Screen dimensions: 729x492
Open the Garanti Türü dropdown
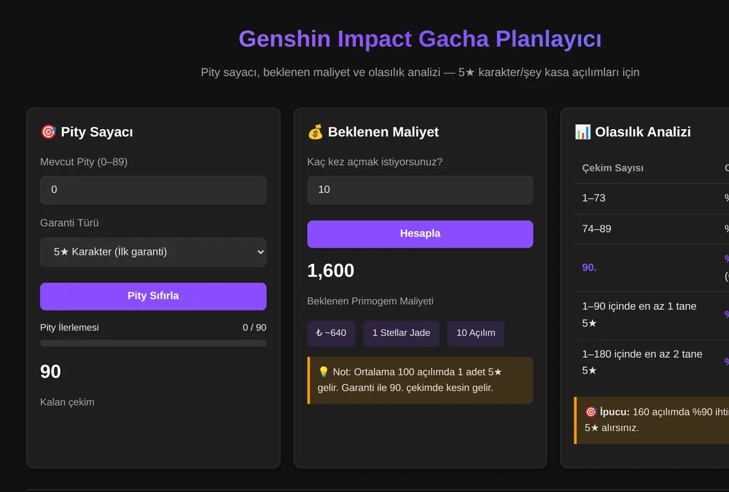(x=153, y=252)
